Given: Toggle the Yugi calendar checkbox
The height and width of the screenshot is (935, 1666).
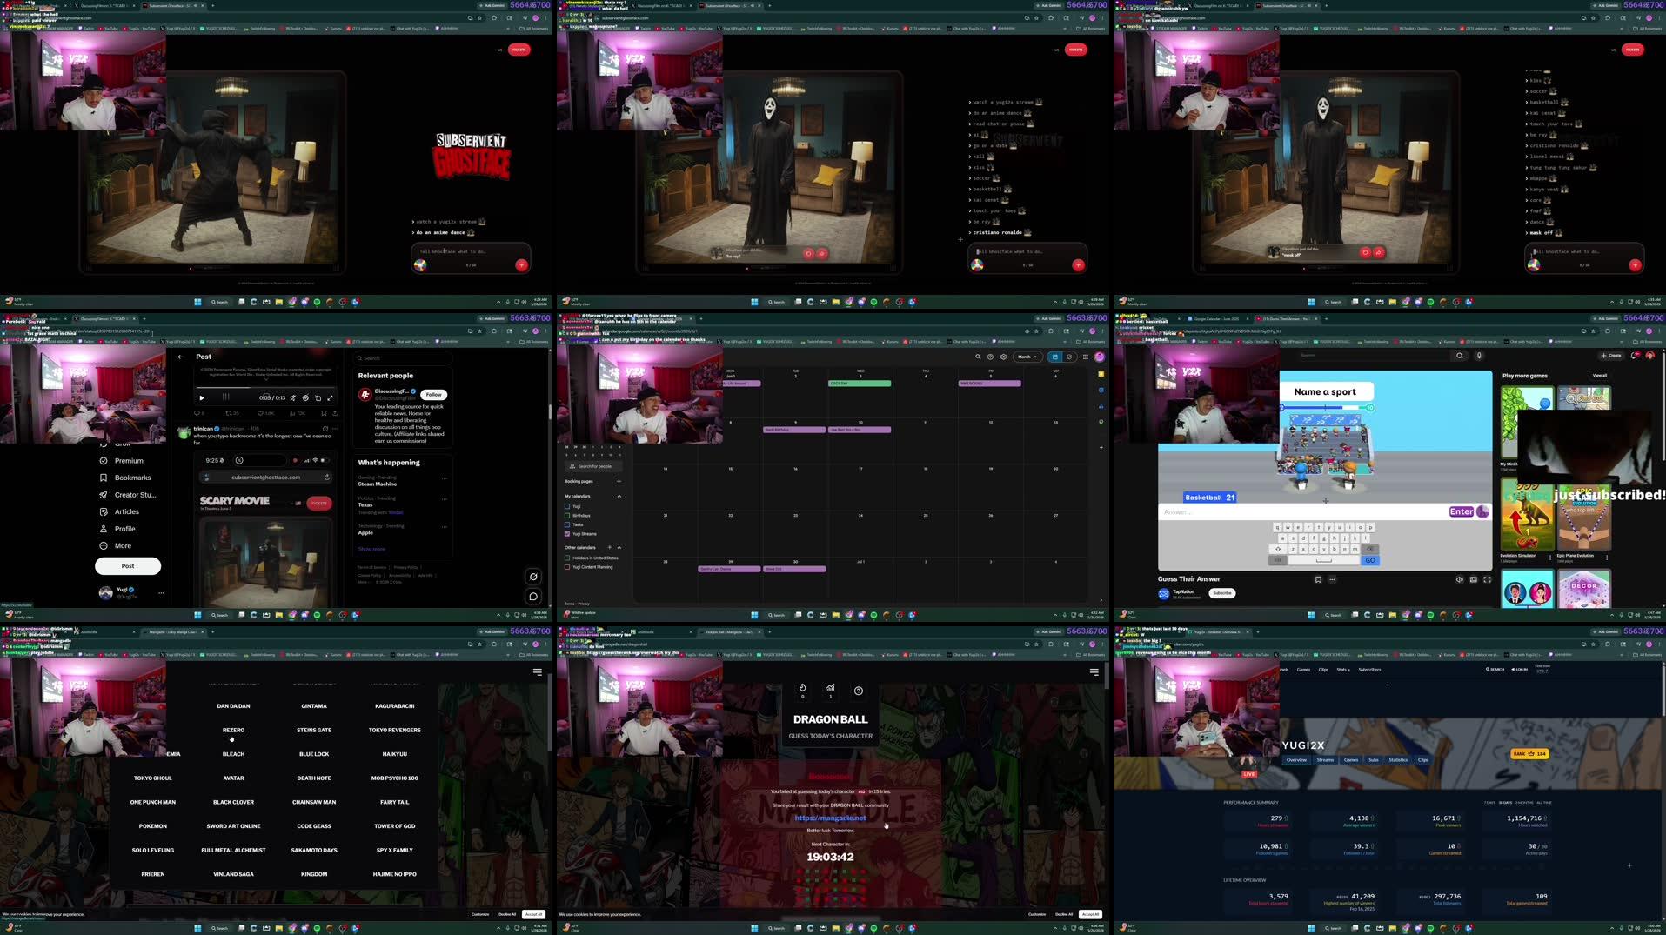Looking at the screenshot, I should coord(567,506).
